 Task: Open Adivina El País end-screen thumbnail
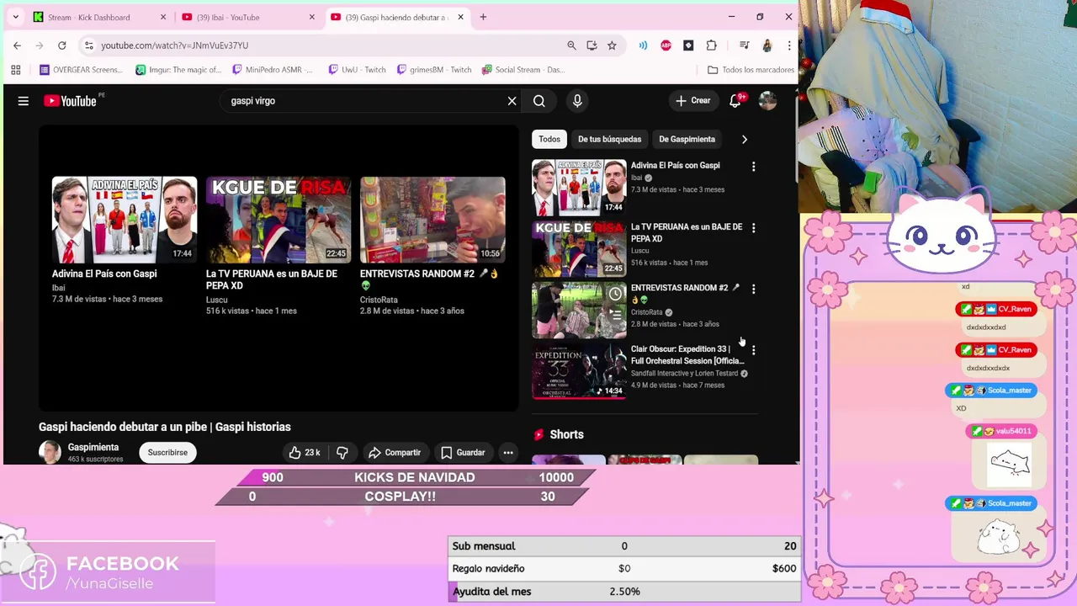coord(125,221)
